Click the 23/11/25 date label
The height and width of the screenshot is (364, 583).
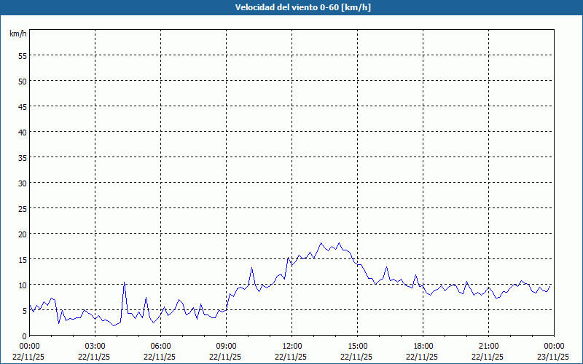click(554, 356)
